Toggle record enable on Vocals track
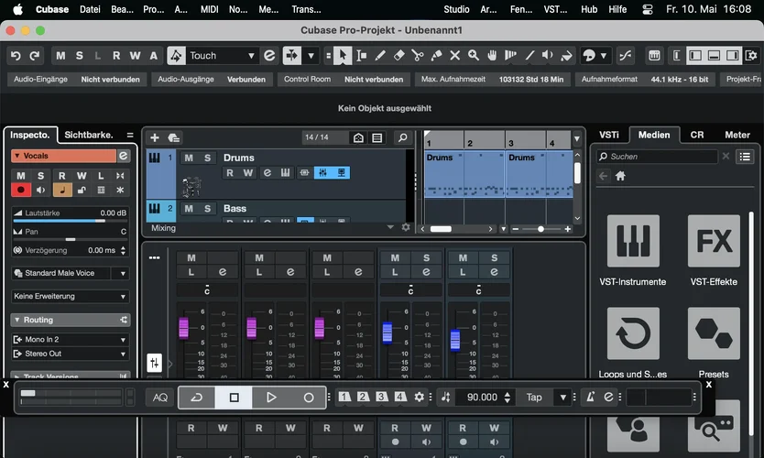The image size is (764, 458). coord(21,190)
